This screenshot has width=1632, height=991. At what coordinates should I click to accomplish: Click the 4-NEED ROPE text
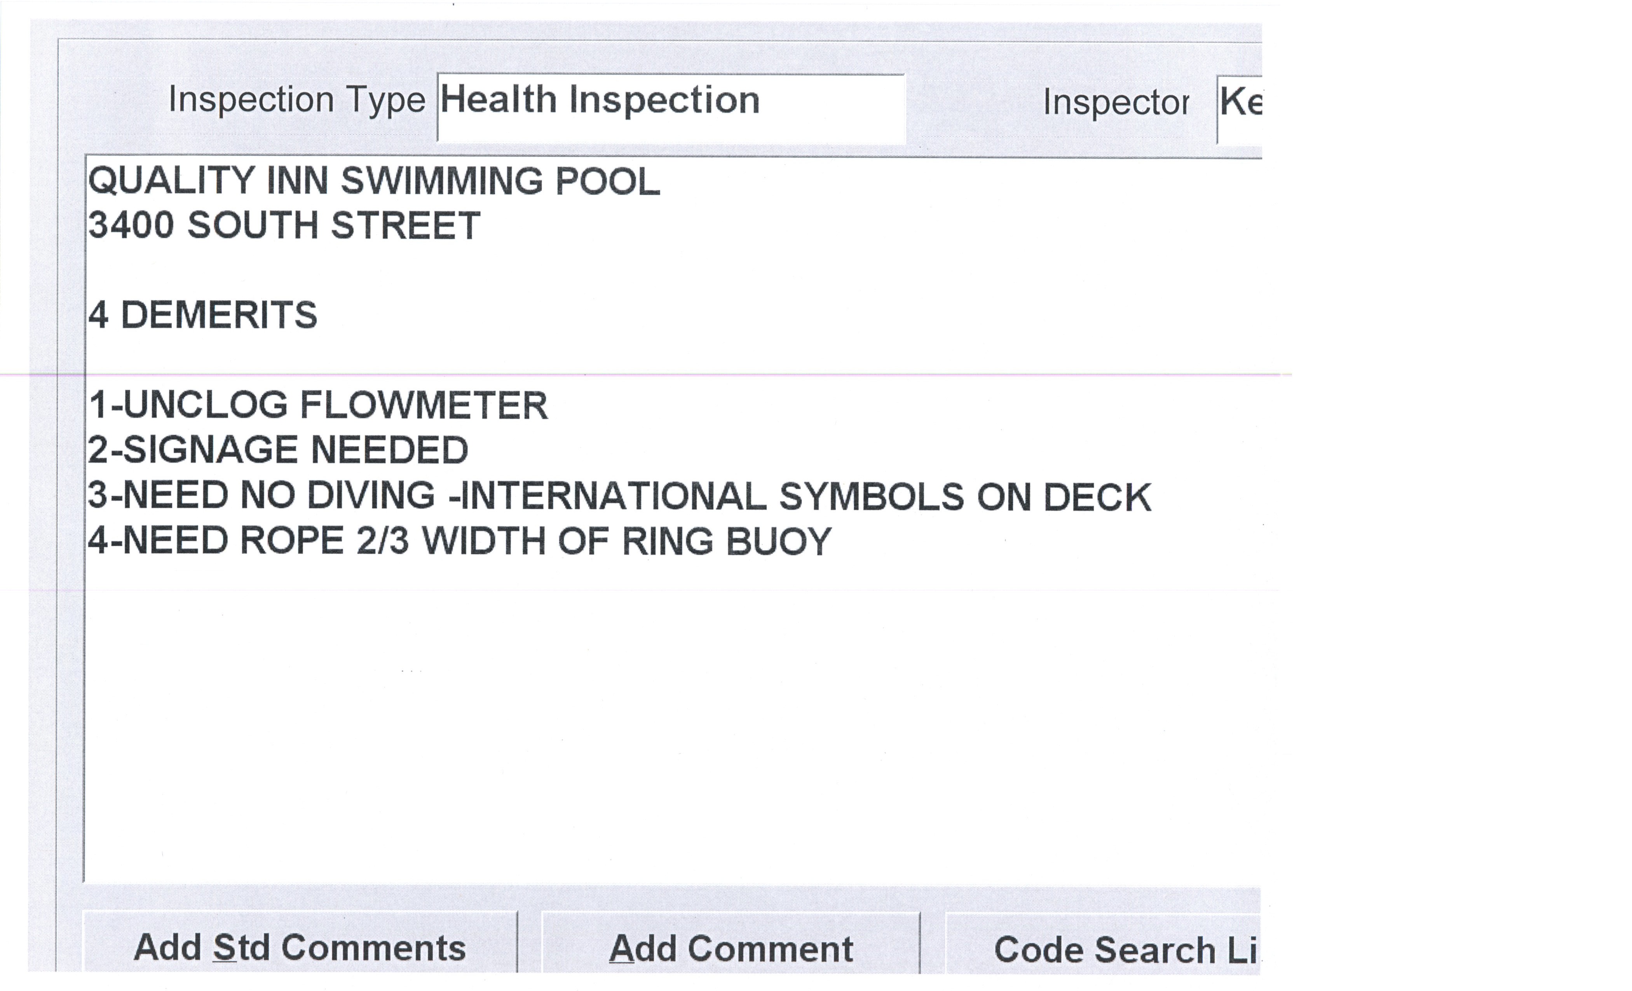point(215,541)
